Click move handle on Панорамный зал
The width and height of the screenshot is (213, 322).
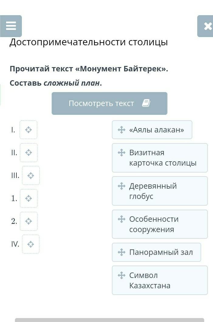point(122,252)
